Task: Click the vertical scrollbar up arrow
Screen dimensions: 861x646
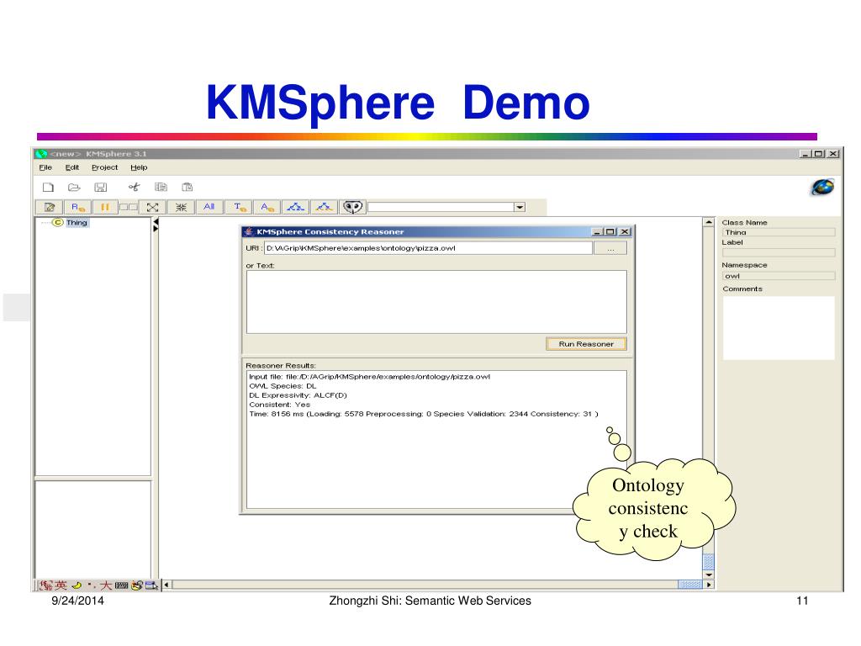Action: click(708, 222)
